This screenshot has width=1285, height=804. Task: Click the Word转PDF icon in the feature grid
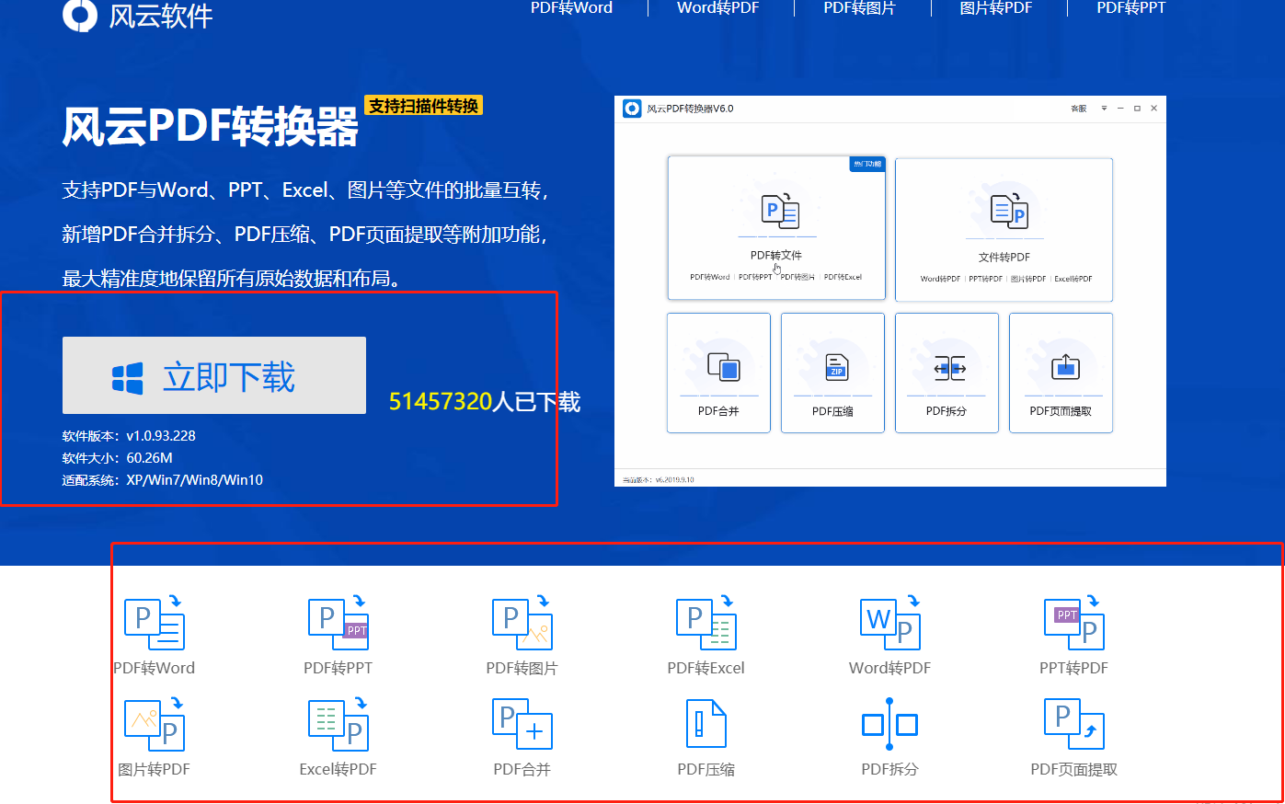coord(890,623)
